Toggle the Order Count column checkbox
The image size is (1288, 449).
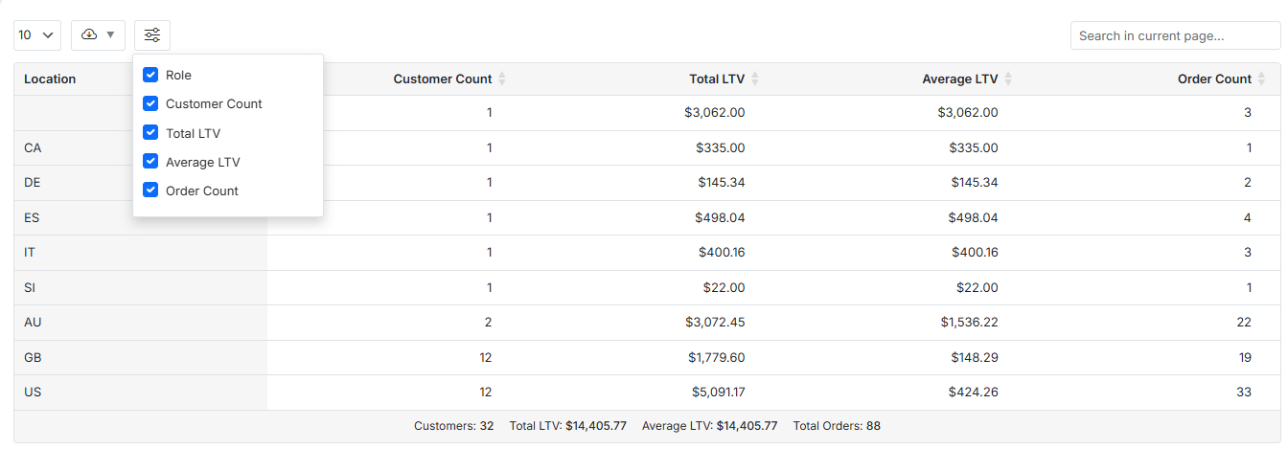click(x=150, y=191)
